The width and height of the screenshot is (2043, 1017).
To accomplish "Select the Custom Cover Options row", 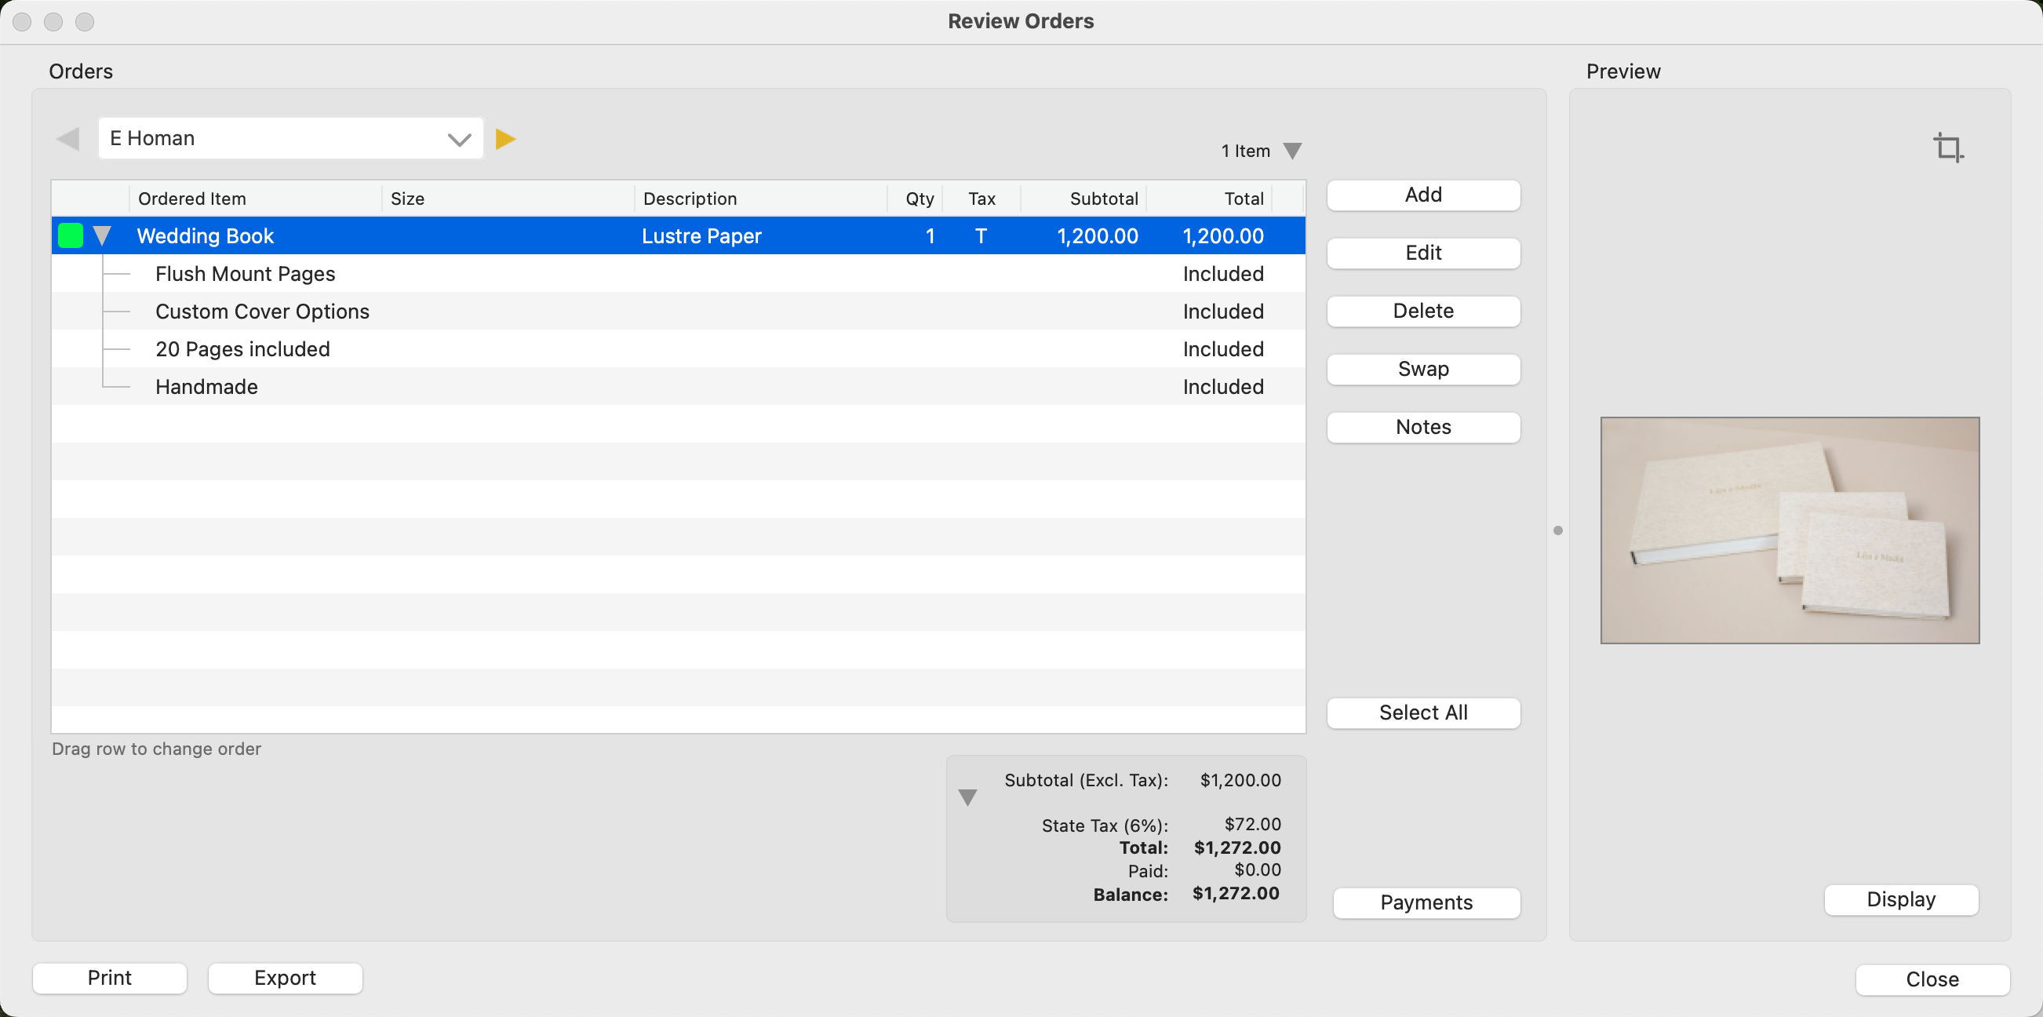I will [x=262, y=311].
